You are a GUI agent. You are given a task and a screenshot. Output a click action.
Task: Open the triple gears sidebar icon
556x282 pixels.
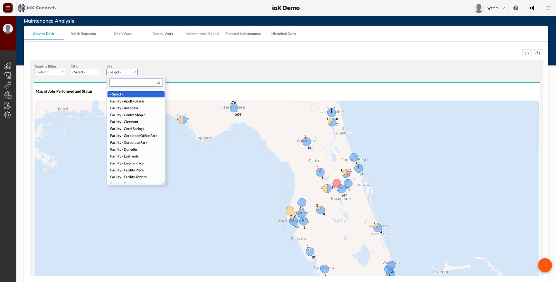coord(8,85)
